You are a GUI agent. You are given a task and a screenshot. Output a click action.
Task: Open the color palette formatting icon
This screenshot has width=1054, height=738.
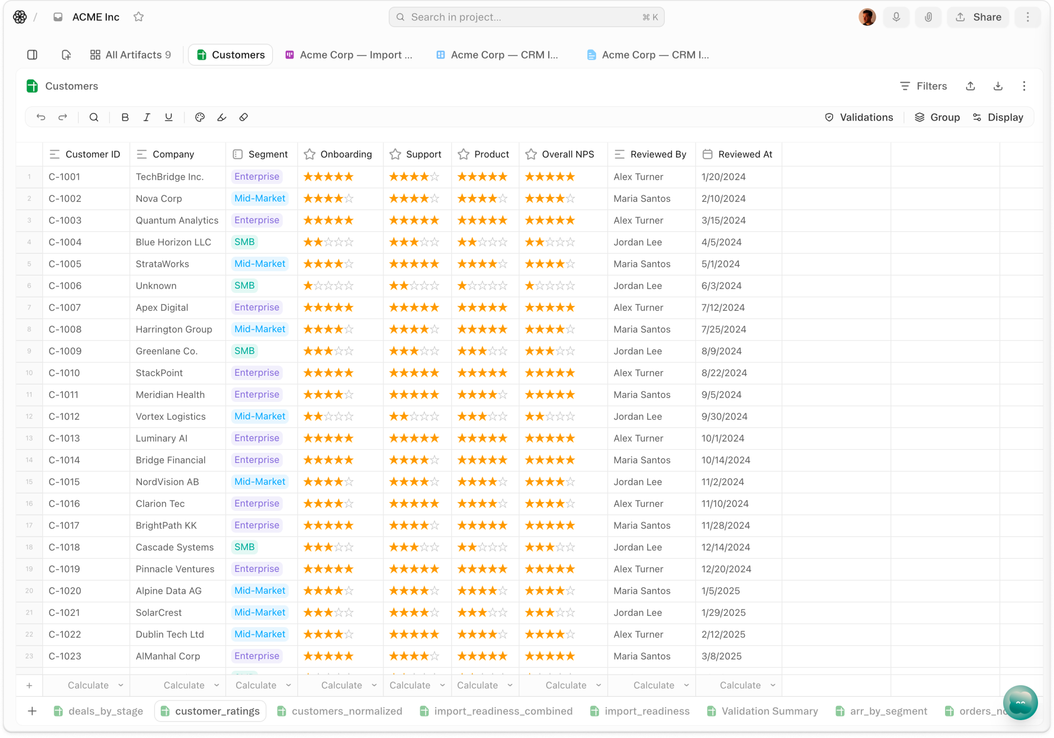199,117
